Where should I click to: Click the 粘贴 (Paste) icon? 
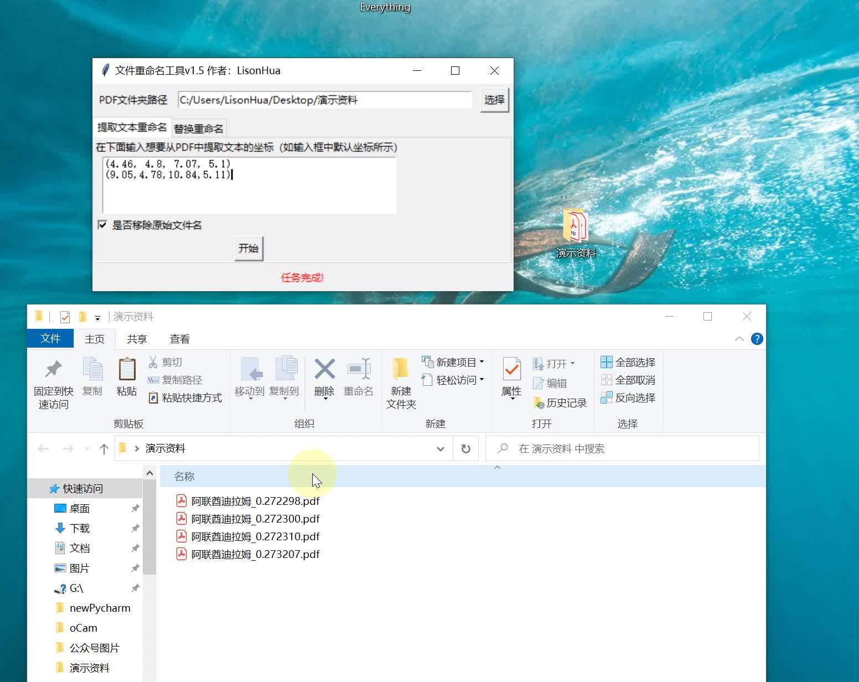[x=126, y=376]
